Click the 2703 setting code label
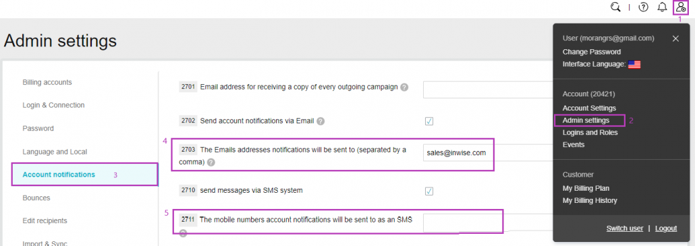Viewport: 695px width, 246px height. click(x=188, y=150)
